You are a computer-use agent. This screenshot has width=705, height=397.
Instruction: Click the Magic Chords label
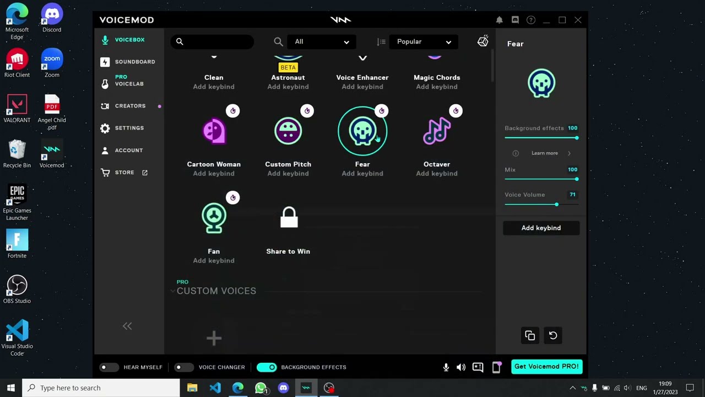tap(437, 78)
